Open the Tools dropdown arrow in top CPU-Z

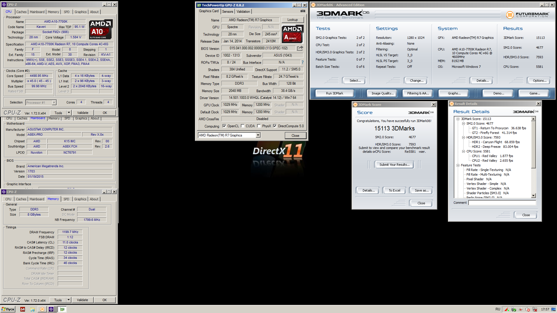click(x=69, y=113)
